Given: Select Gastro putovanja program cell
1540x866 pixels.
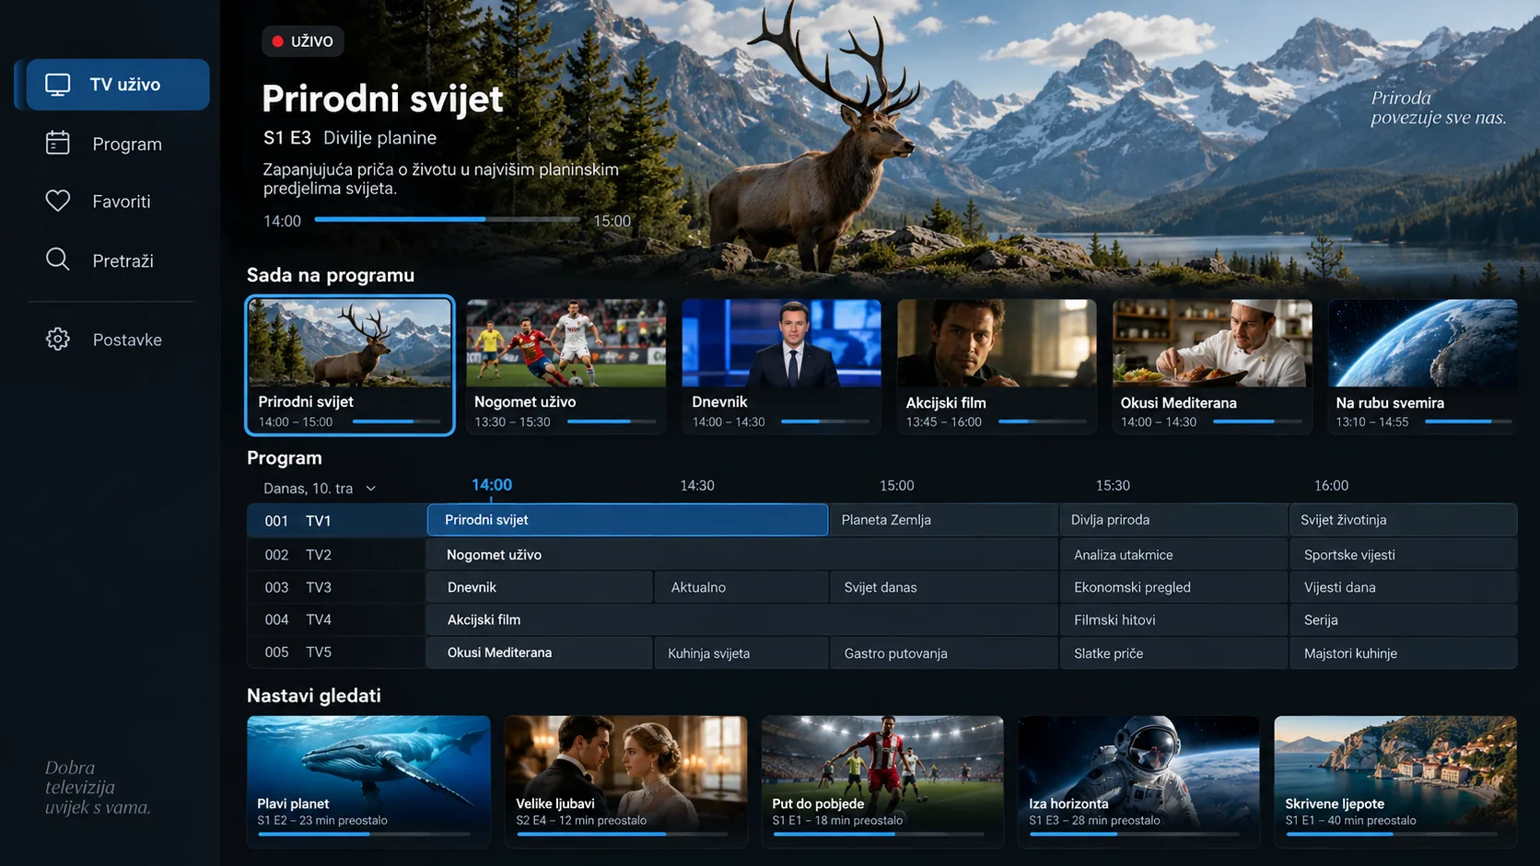Looking at the screenshot, I should (x=943, y=652).
